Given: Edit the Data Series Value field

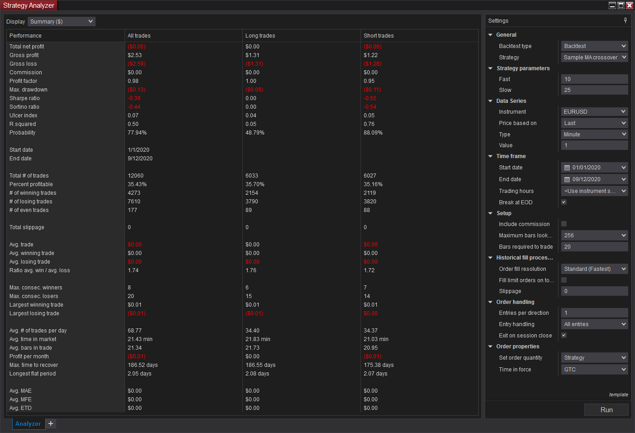Looking at the screenshot, I should (595, 145).
